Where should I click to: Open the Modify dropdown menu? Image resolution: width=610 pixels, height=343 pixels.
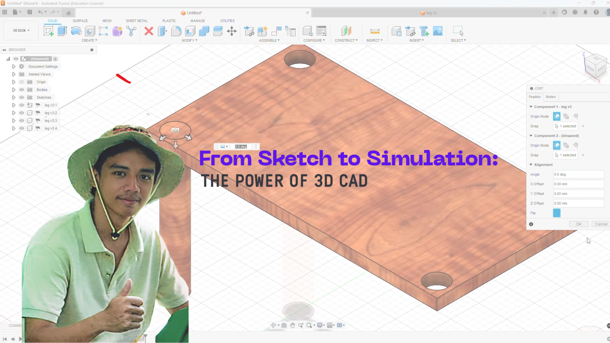[190, 40]
